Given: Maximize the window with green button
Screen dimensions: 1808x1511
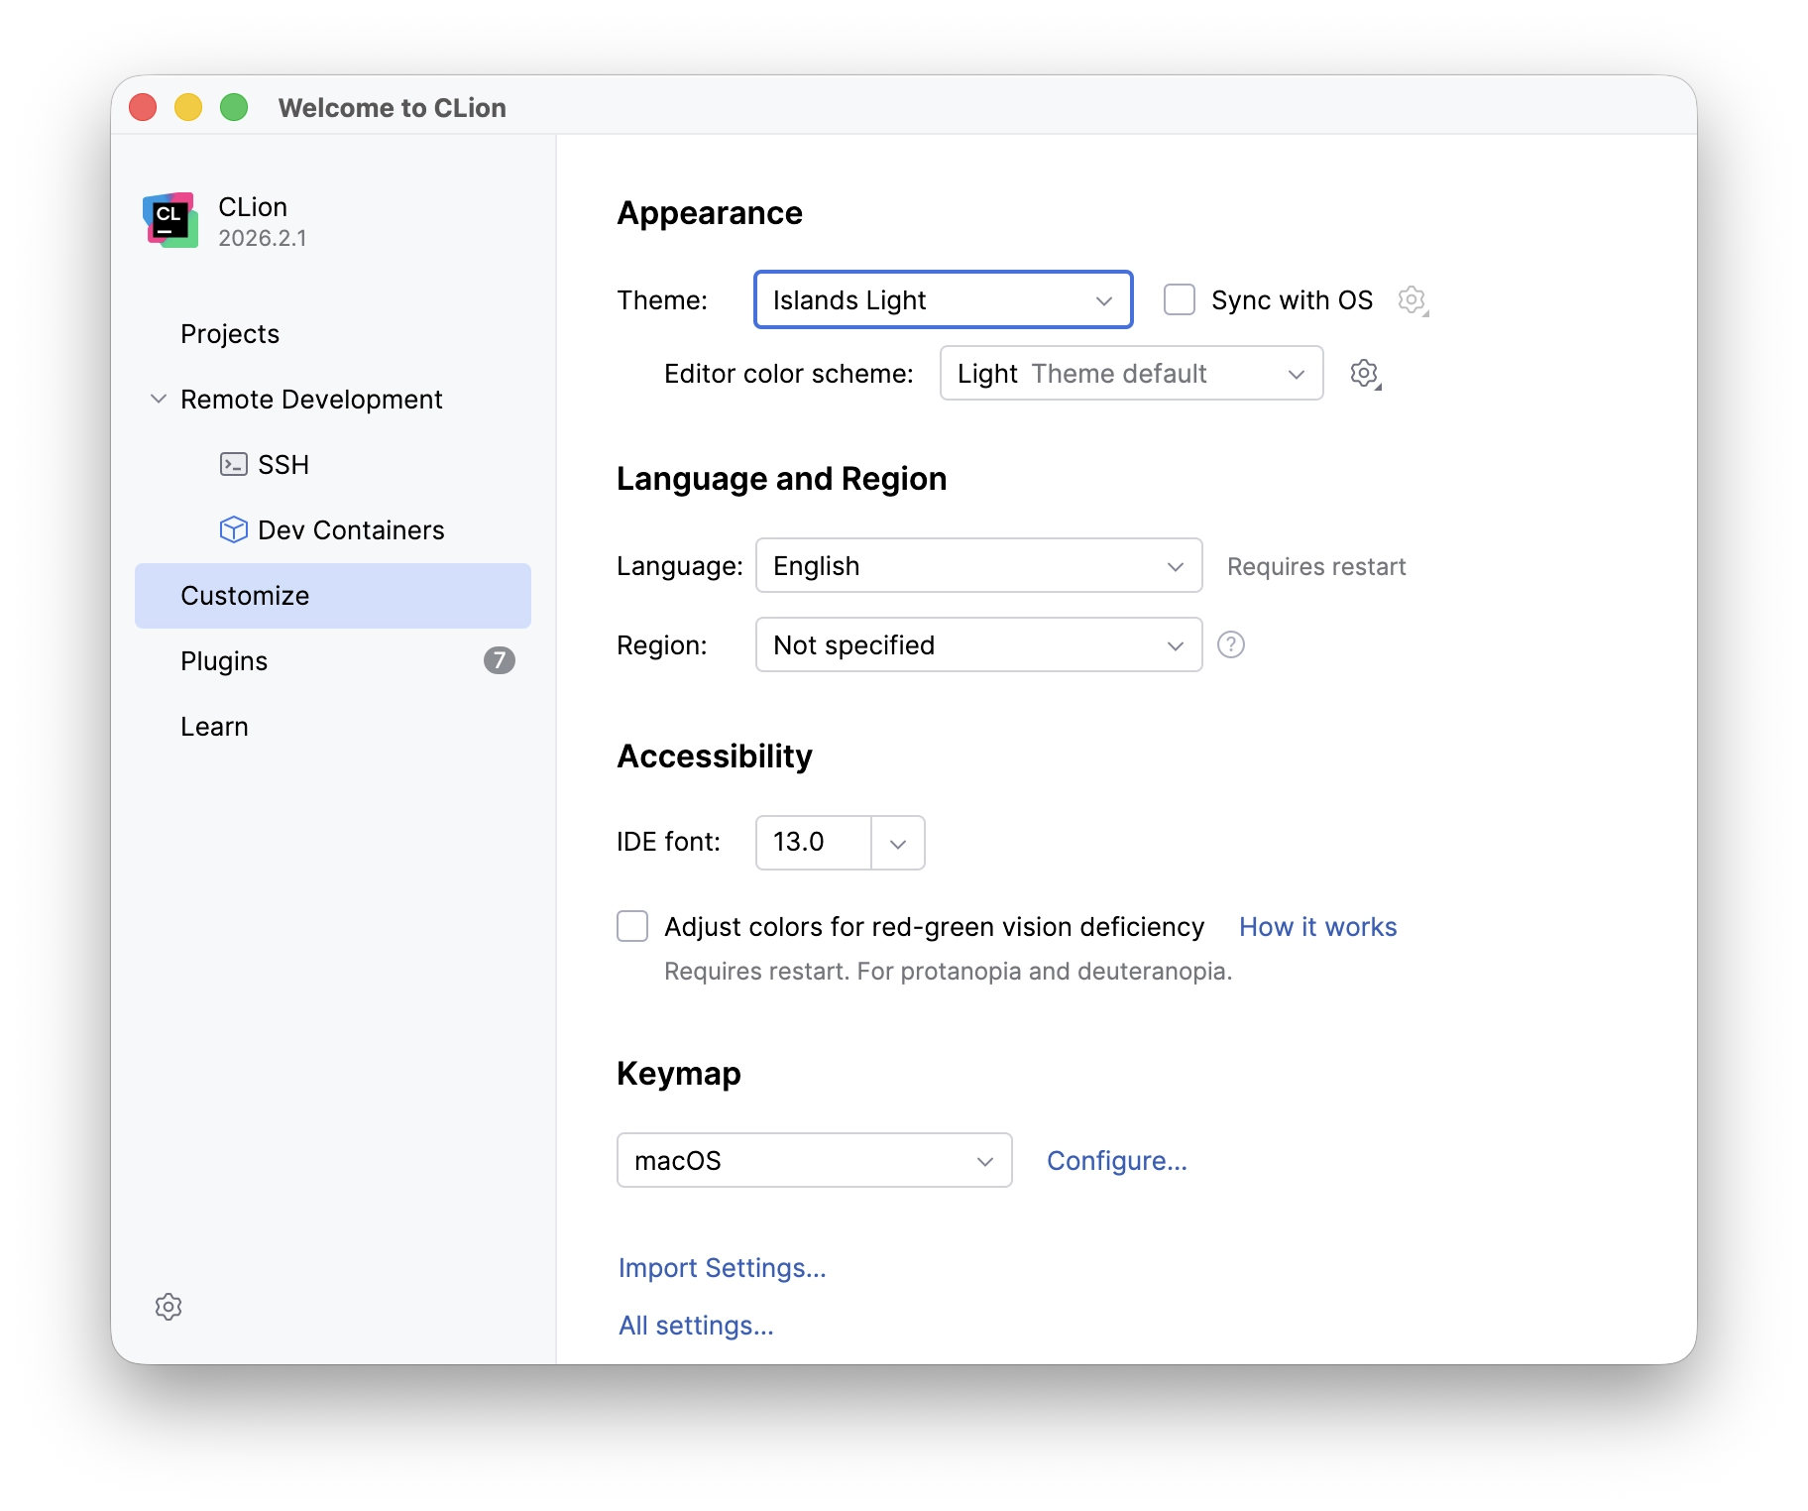Looking at the screenshot, I should tap(234, 107).
